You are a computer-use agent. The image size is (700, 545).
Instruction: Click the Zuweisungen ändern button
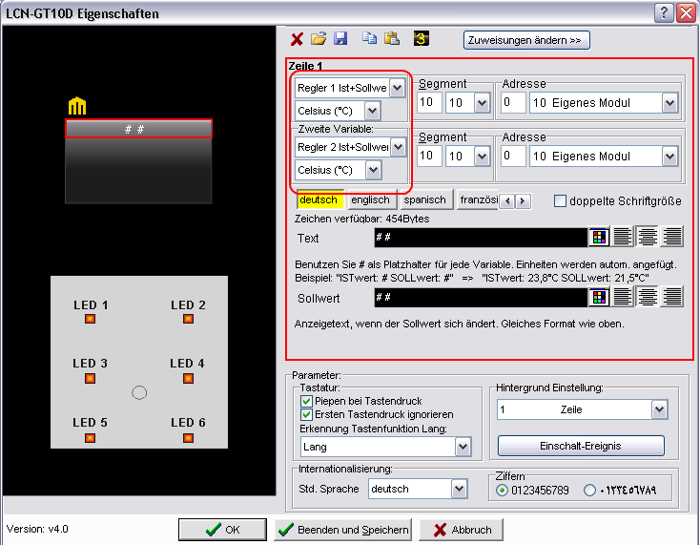526,40
